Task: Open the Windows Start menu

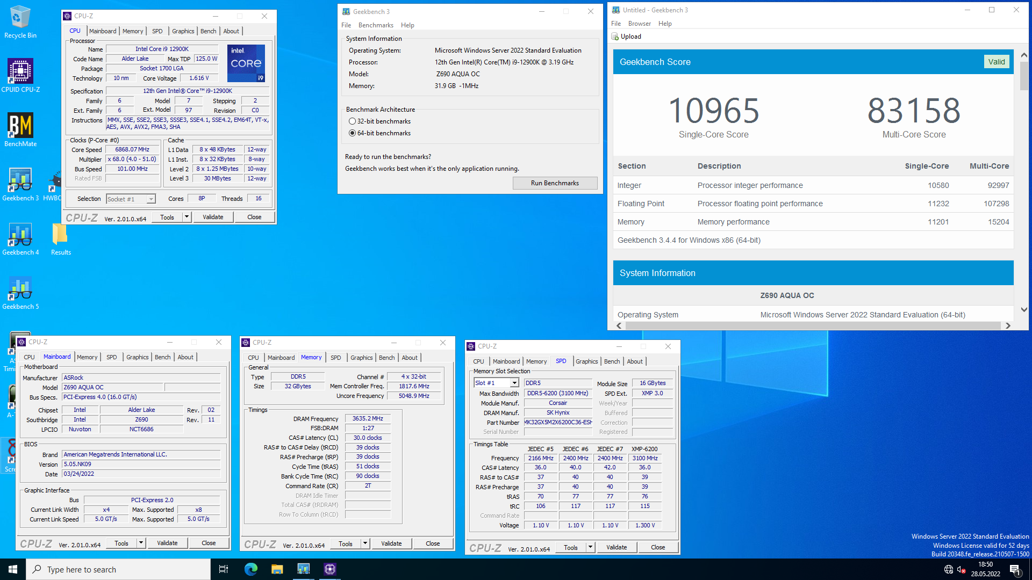Action: point(13,569)
